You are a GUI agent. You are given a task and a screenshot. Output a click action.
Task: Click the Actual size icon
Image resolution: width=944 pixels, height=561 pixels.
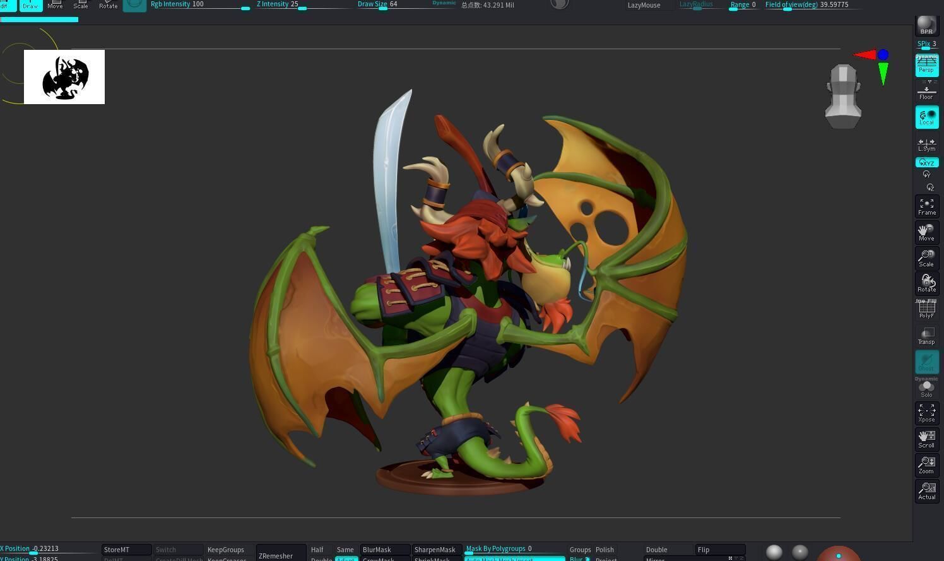click(926, 491)
